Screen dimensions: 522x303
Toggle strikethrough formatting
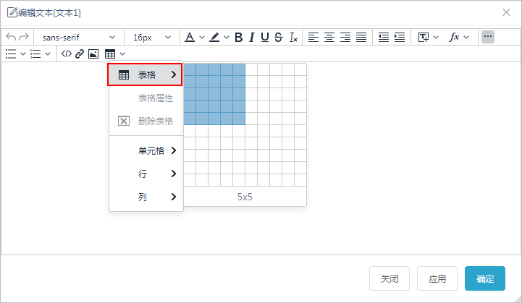coord(278,38)
